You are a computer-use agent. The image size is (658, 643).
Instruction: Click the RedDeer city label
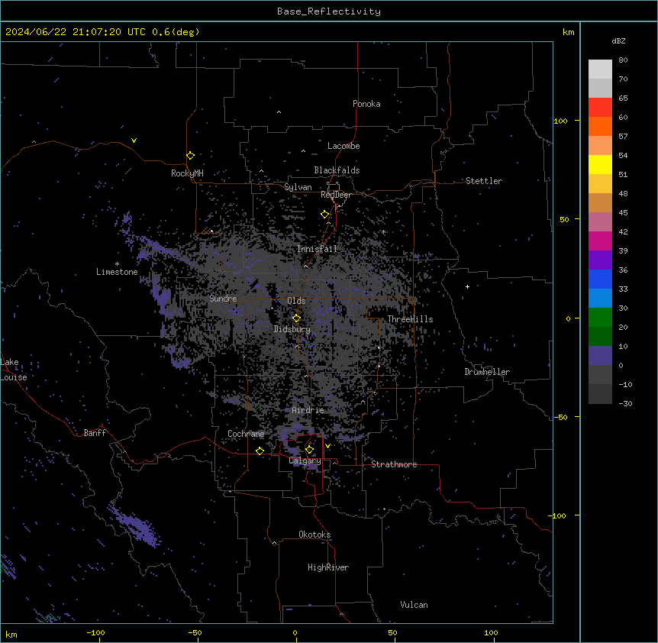point(336,195)
